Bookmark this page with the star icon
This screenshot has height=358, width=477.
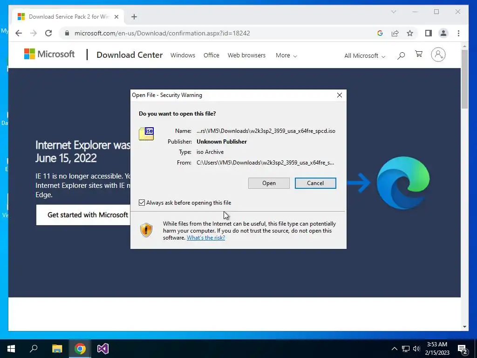[410, 33]
